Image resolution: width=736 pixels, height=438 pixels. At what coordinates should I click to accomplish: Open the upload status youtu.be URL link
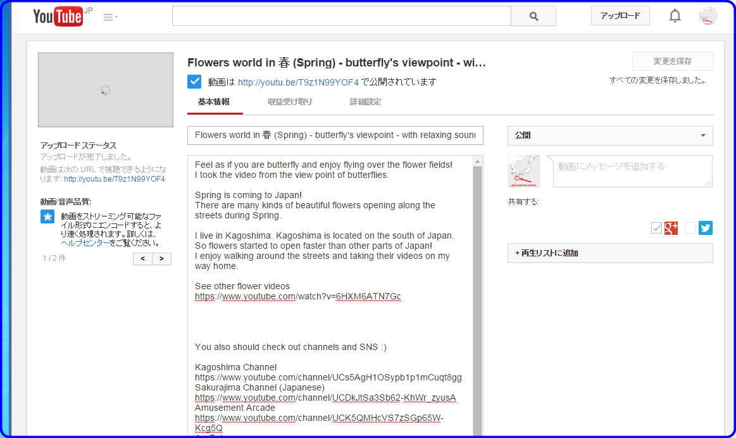(x=115, y=179)
